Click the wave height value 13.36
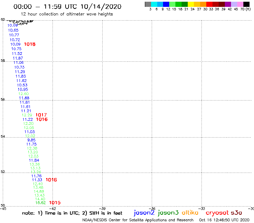This screenshot has width=254, height=223. [x=35, y=164]
